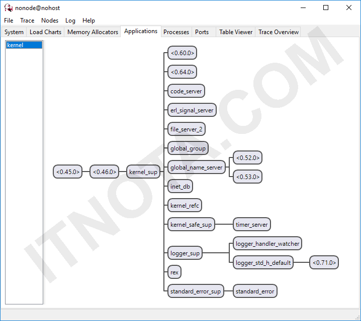Select the code_server process node

186,91
